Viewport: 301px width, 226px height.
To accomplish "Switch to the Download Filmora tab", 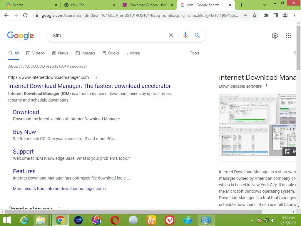I will coord(146,5).
